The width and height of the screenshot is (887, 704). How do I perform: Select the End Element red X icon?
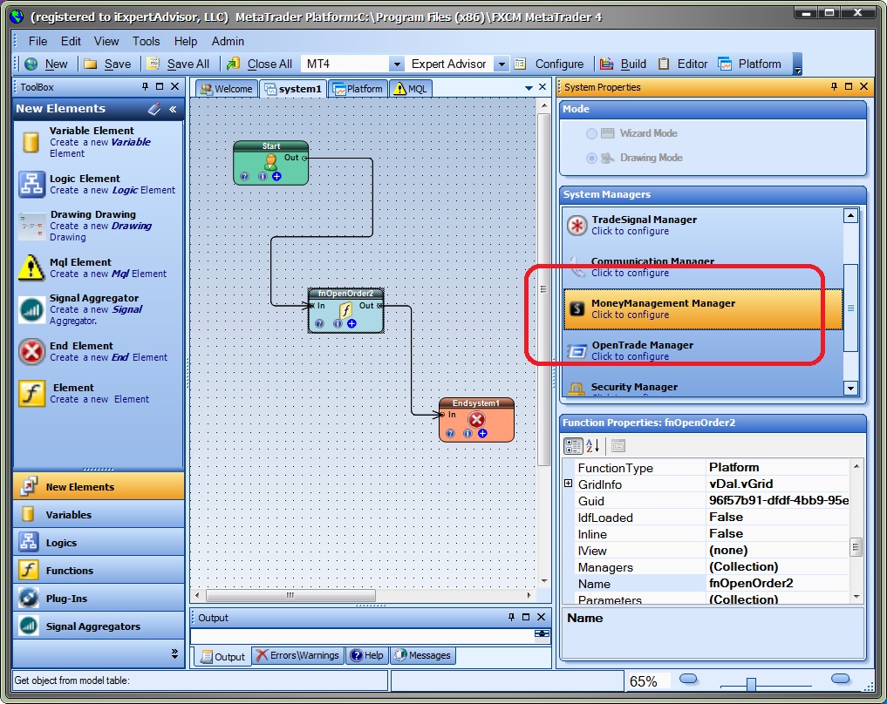coord(31,351)
